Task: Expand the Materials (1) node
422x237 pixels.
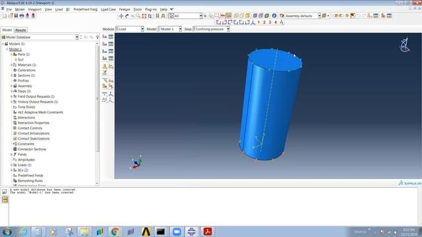Action: [x=12, y=65]
